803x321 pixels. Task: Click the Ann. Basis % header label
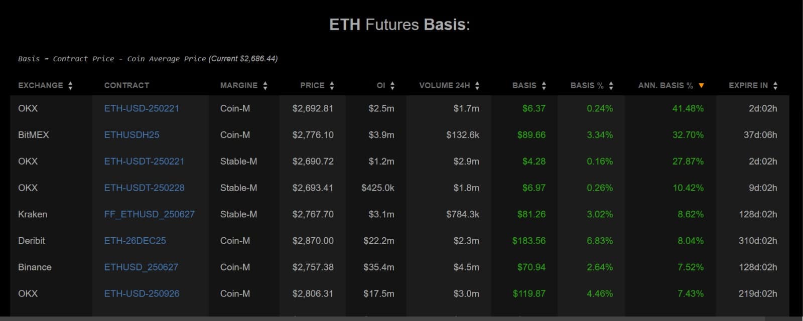click(665, 86)
